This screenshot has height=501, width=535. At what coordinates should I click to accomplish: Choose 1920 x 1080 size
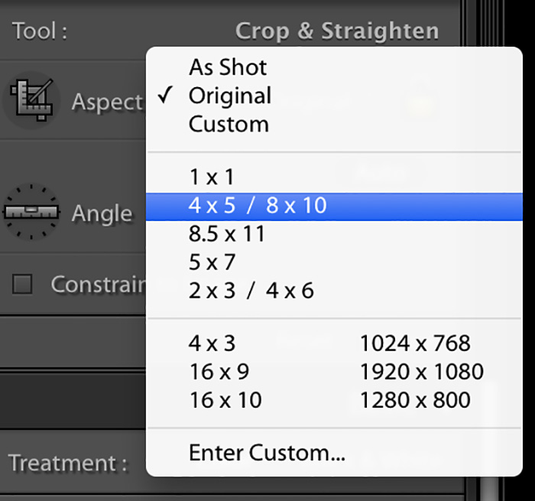(422, 372)
